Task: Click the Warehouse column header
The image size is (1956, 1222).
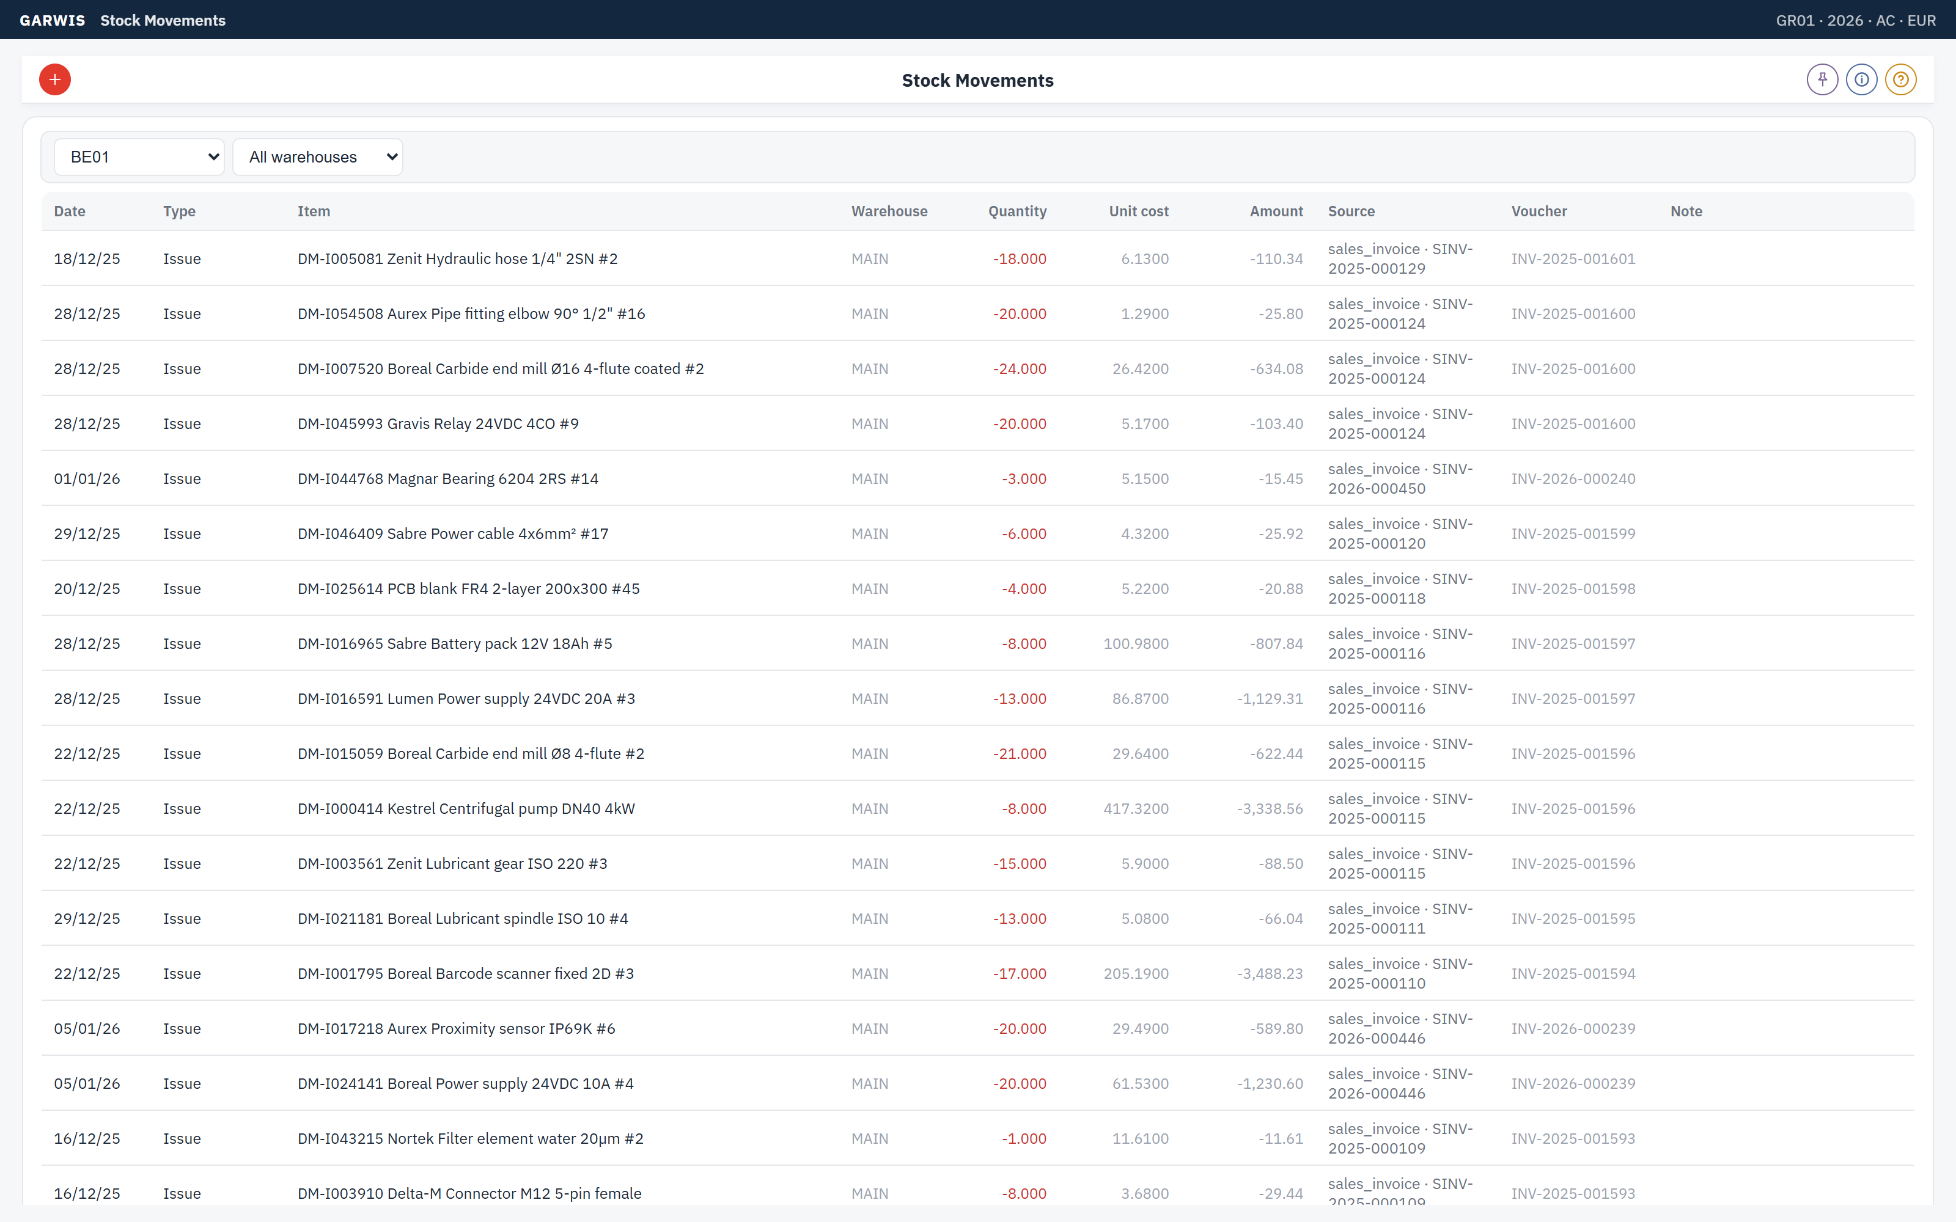Action: point(889,211)
